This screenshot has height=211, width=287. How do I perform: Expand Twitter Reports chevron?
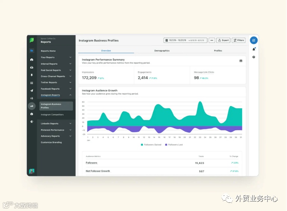point(71,83)
